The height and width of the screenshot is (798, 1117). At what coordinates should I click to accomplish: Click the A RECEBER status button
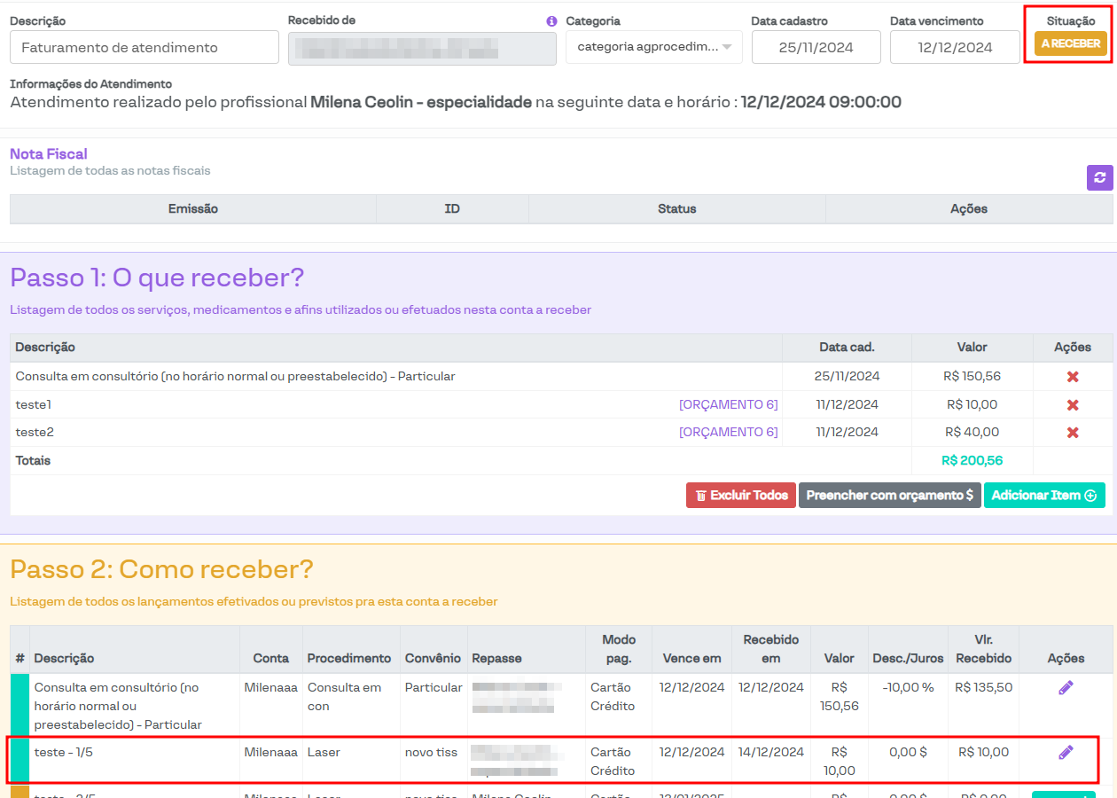click(1070, 43)
